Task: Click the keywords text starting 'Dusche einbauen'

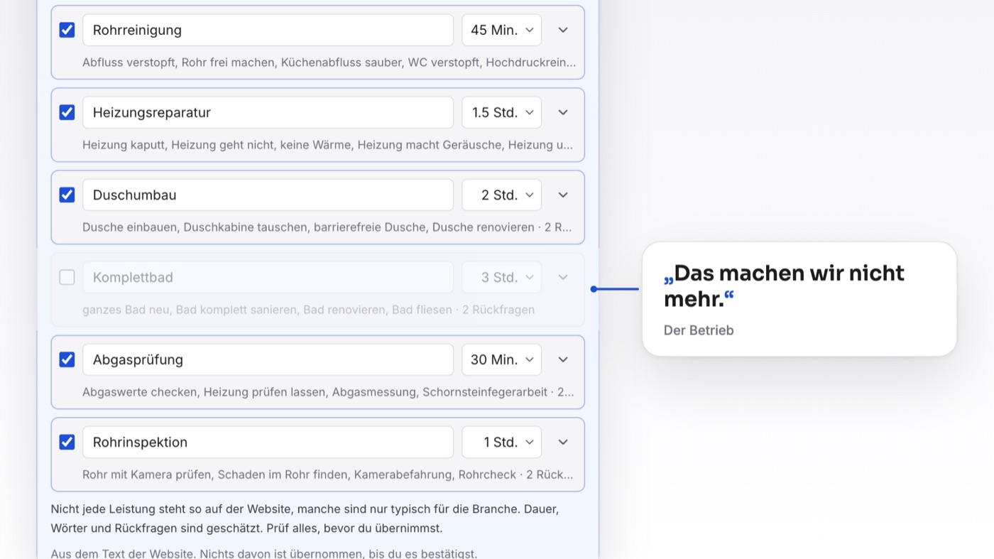Action: click(327, 227)
